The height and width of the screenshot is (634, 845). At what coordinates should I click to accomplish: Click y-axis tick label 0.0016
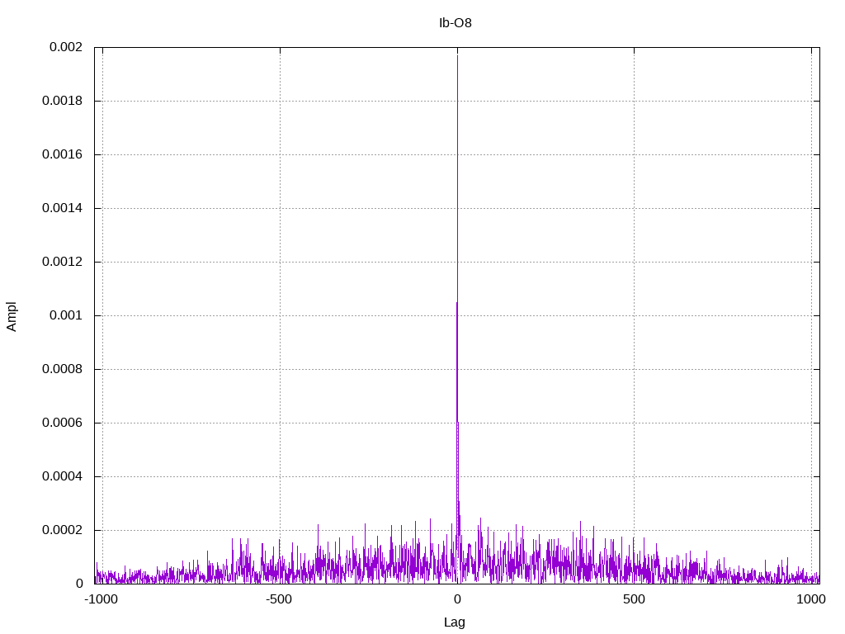click(63, 154)
